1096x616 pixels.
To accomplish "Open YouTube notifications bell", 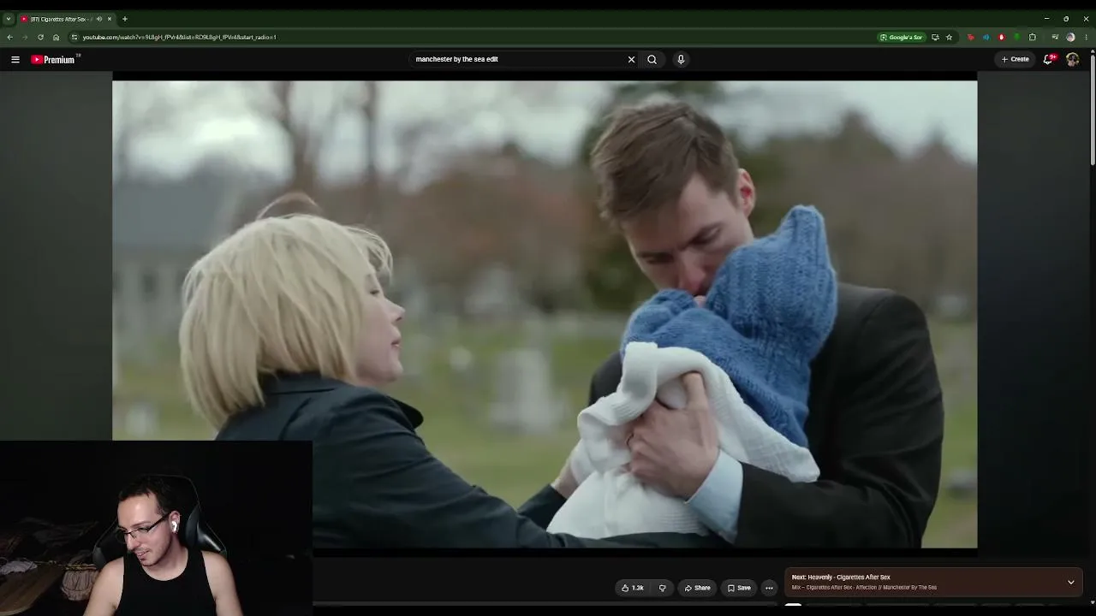I will click(1048, 59).
